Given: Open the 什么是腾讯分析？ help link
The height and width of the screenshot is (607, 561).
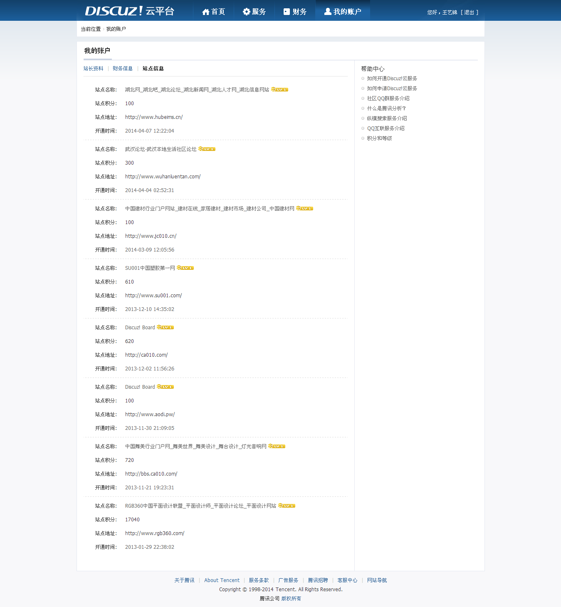Looking at the screenshot, I should 386,108.
